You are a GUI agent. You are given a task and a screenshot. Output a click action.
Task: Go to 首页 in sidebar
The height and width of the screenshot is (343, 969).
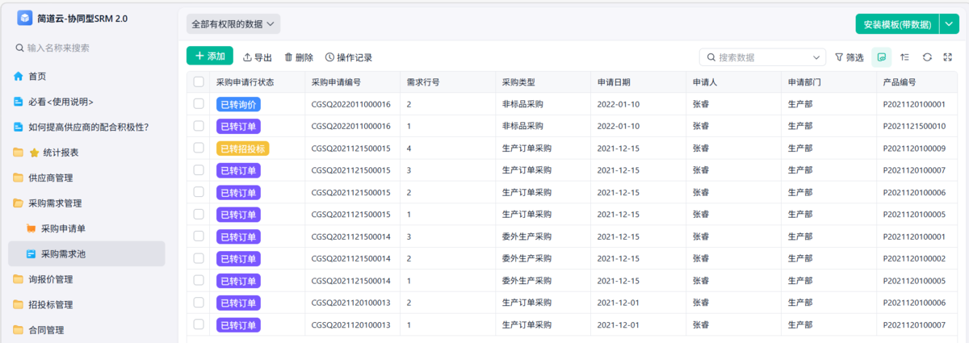click(37, 76)
